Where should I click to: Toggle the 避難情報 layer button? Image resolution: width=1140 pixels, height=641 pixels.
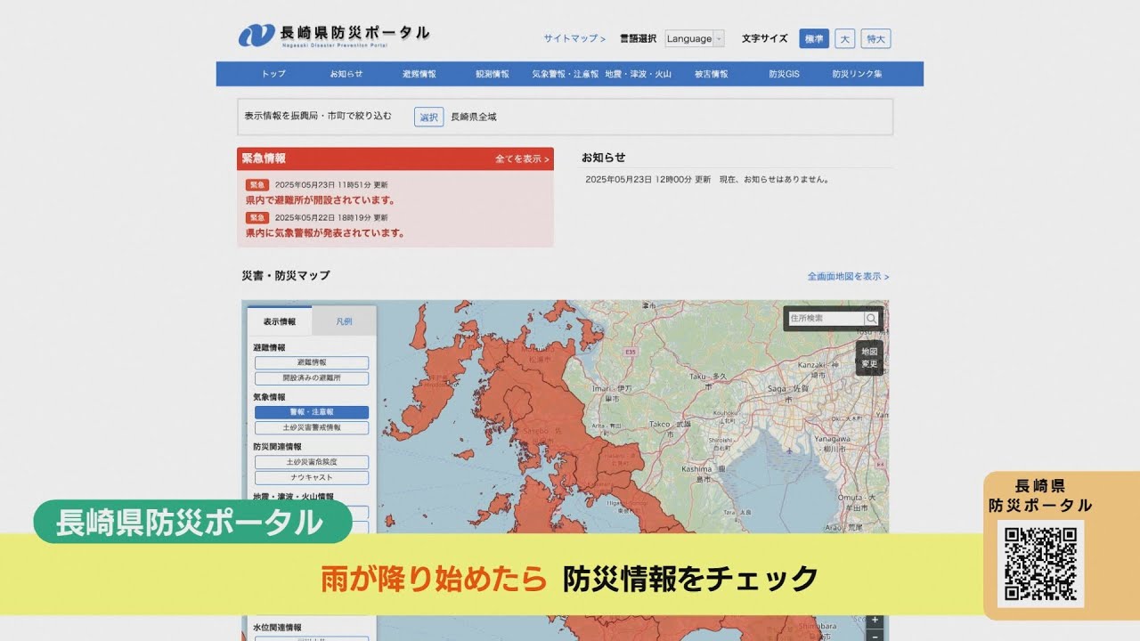312,363
